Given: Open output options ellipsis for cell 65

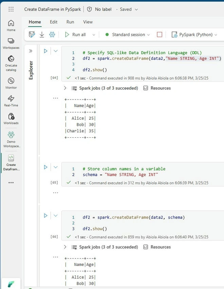Looking at the screenshot, I should (x=56, y=193).
